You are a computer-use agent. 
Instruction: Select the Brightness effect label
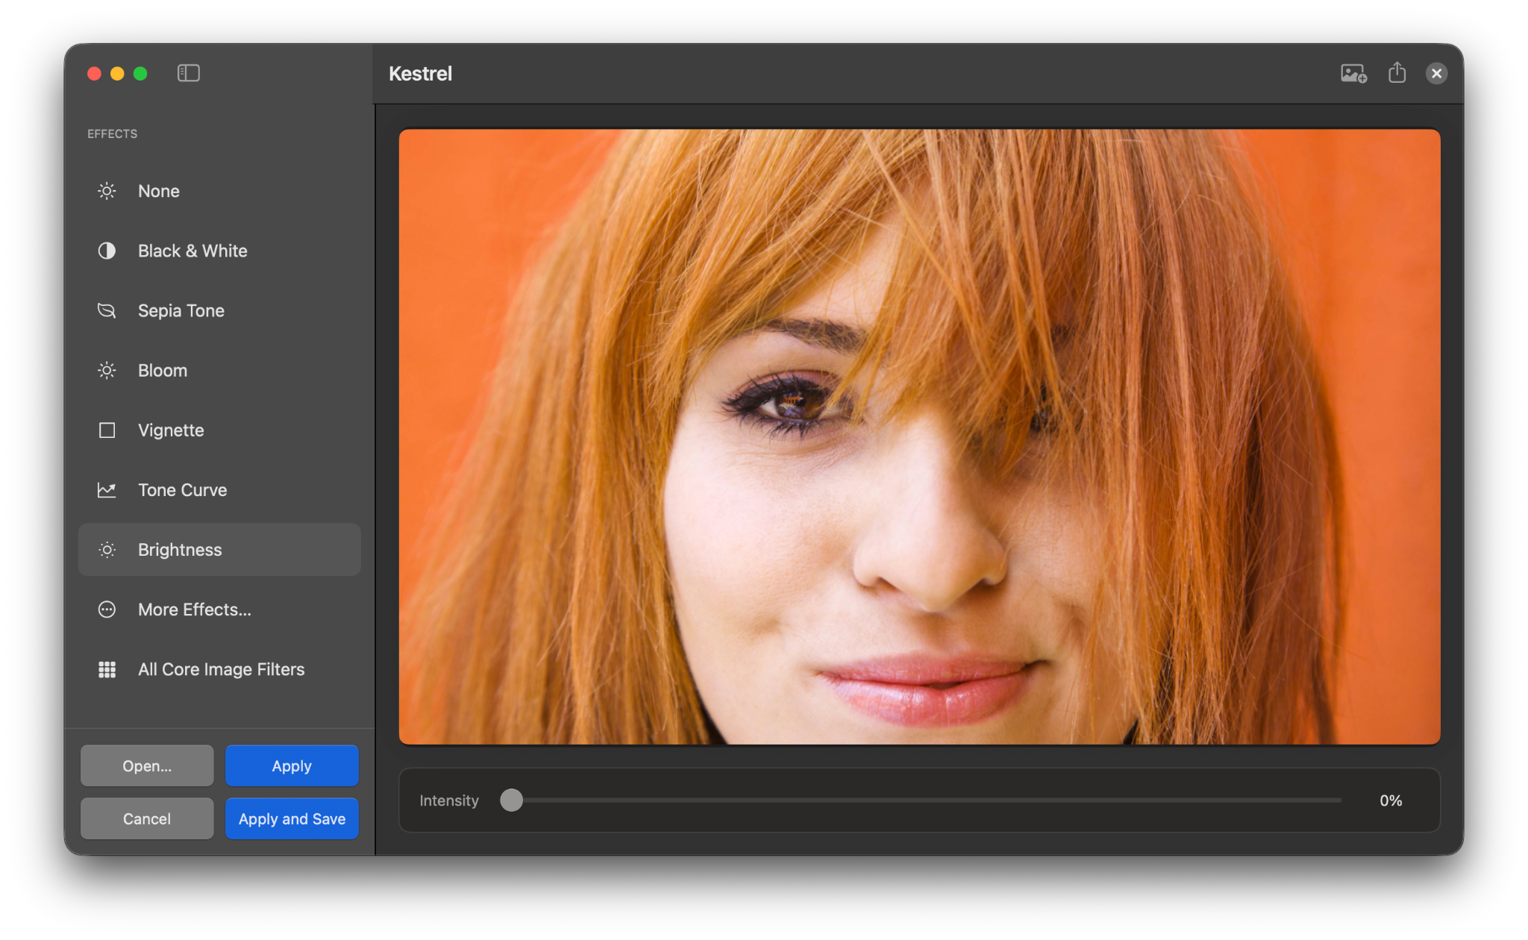(180, 550)
